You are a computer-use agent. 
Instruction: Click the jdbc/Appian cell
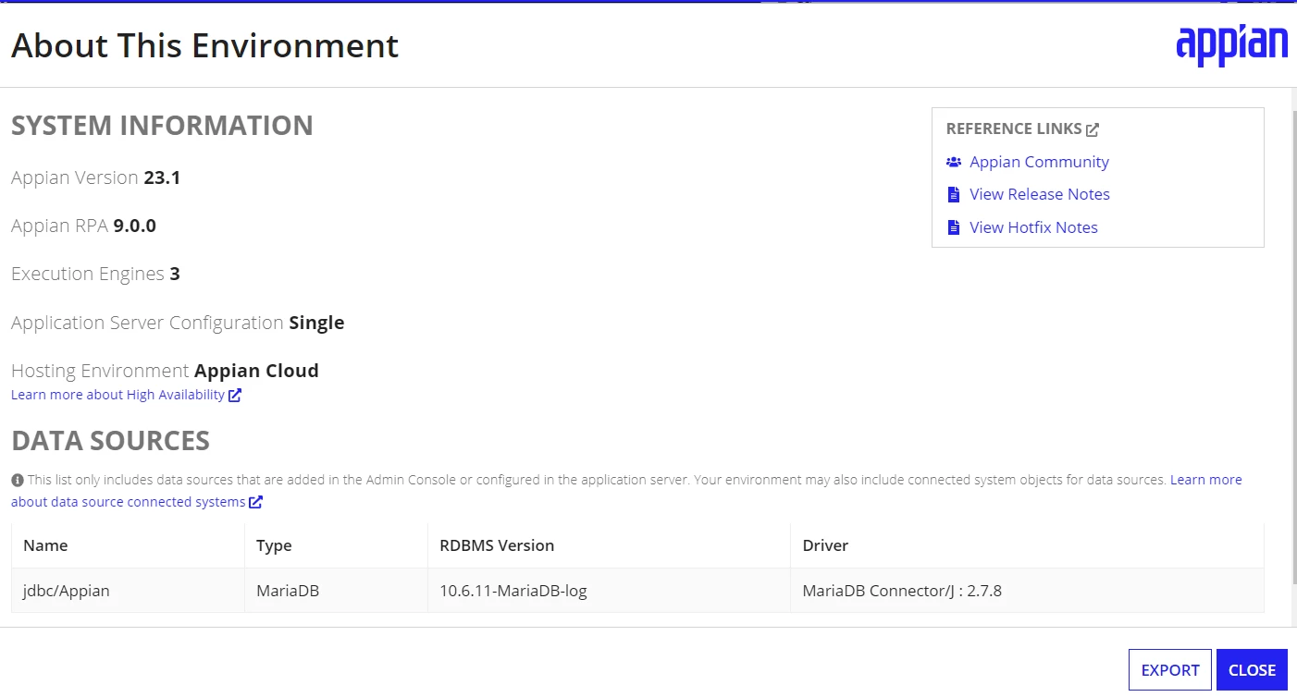pos(128,591)
